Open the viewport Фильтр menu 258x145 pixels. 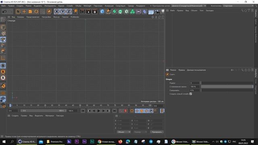[56, 17]
